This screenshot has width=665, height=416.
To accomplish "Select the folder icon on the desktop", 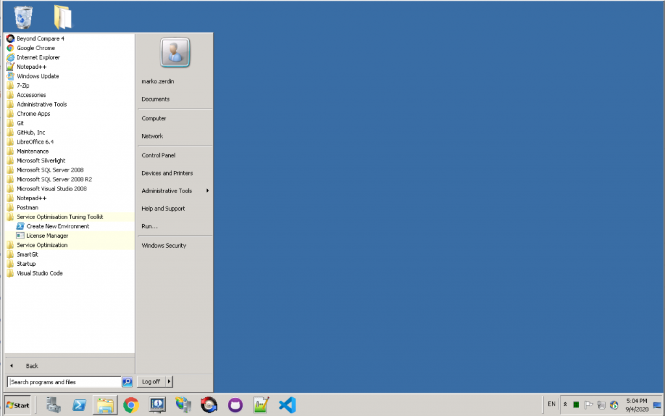I will pos(63,18).
